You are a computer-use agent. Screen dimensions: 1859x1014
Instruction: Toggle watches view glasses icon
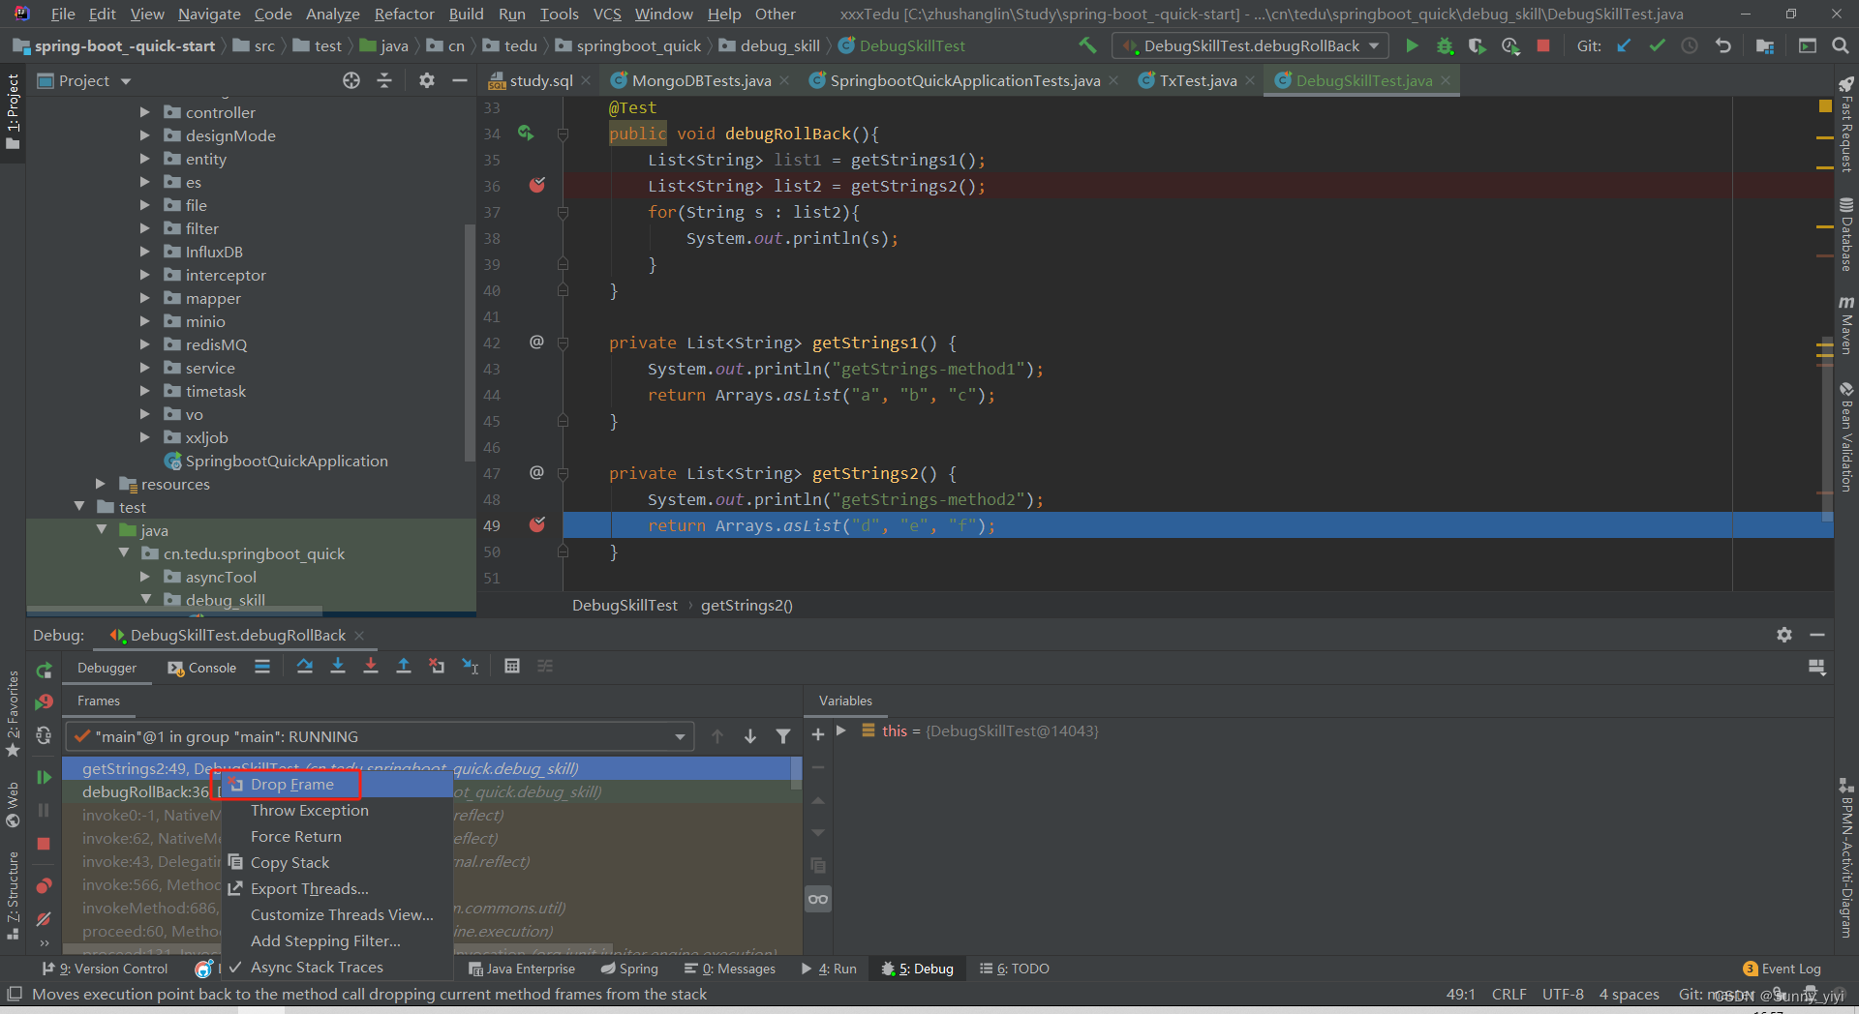tap(818, 899)
